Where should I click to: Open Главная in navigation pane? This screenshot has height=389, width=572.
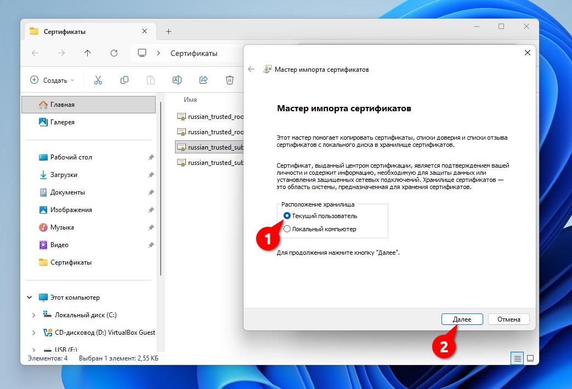(x=89, y=105)
